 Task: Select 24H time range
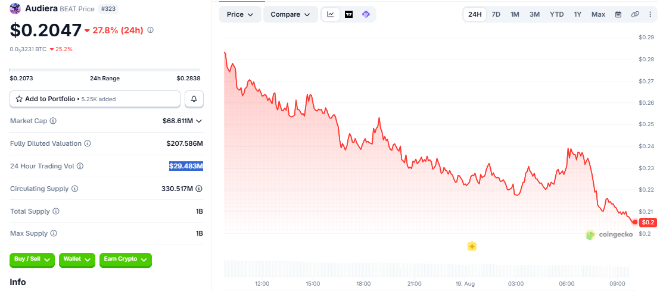(x=475, y=14)
